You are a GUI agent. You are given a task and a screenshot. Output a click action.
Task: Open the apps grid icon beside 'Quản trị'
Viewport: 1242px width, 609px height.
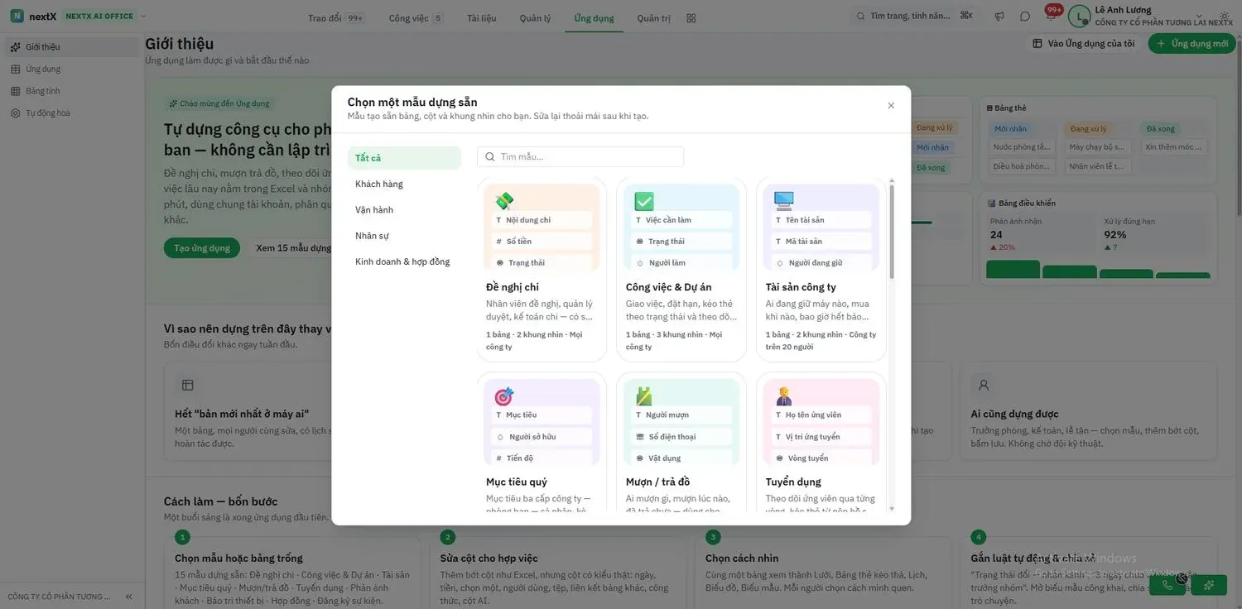pos(691,18)
